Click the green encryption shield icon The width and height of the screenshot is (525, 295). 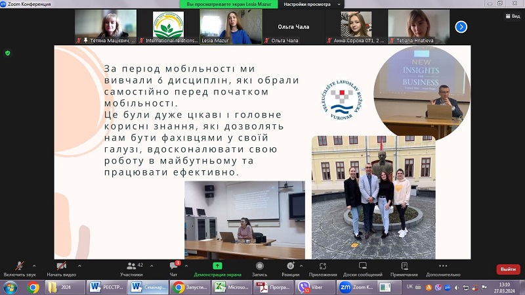pyautogui.click(x=8, y=53)
